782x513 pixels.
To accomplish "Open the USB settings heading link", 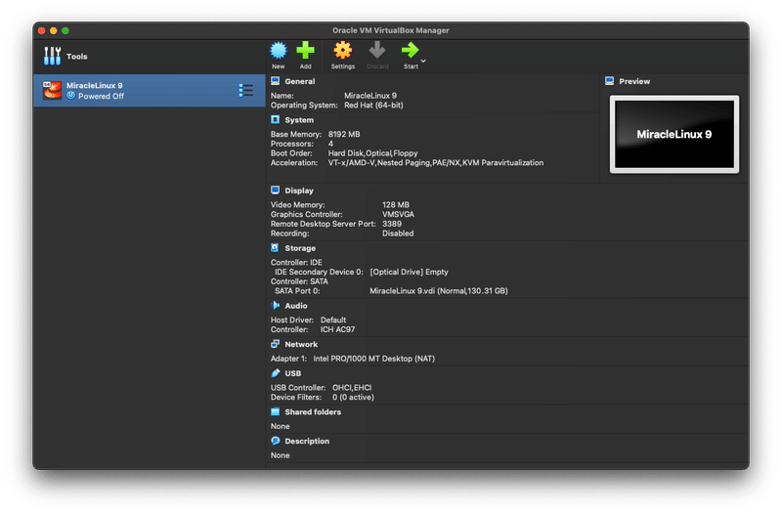I will [x=292, y=373].
